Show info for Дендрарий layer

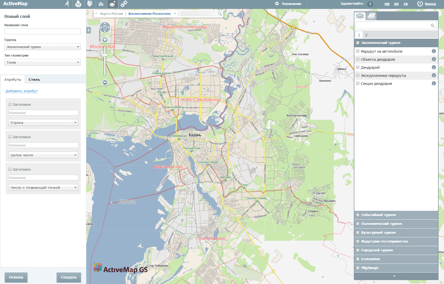tap(434, 67)
